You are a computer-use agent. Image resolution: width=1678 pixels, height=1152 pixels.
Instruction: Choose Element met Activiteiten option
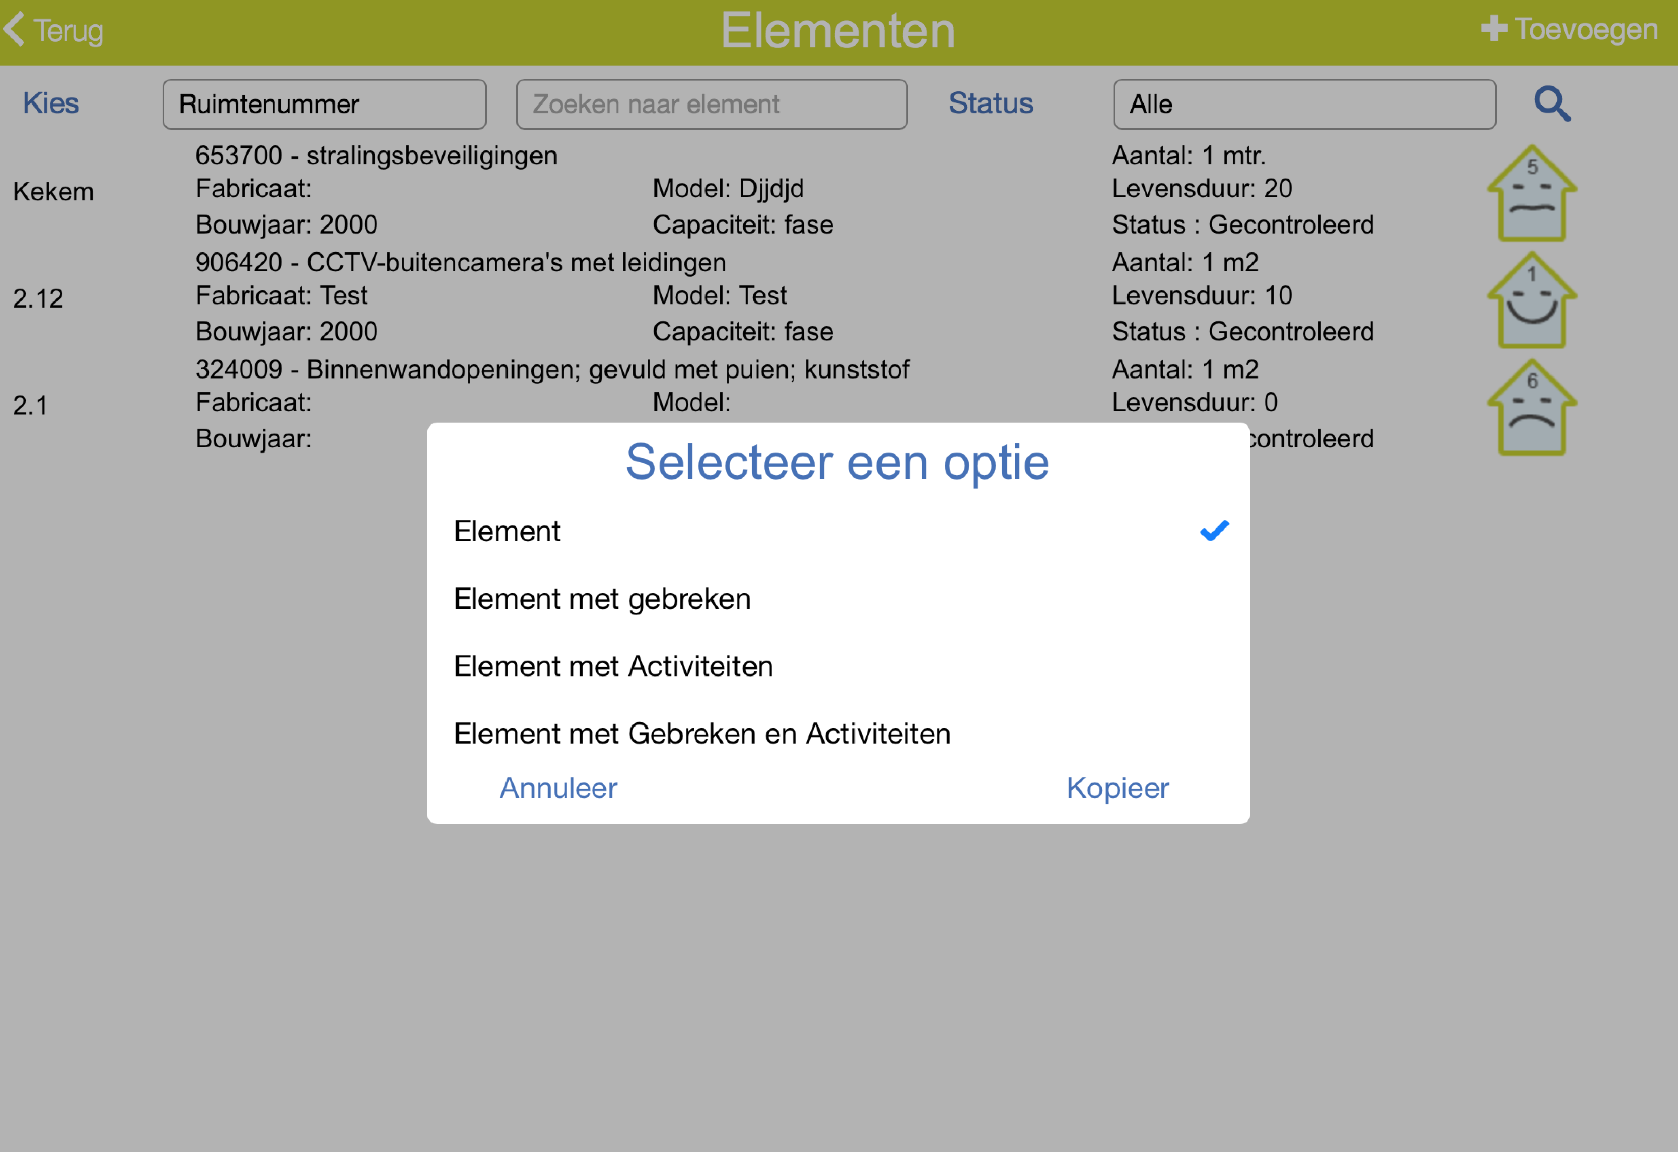coord(838,666)
